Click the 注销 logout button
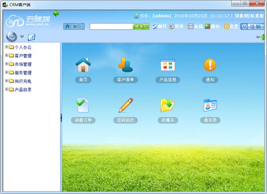The height and width of the screenshot is (194, 267). [x=252, y=27]
